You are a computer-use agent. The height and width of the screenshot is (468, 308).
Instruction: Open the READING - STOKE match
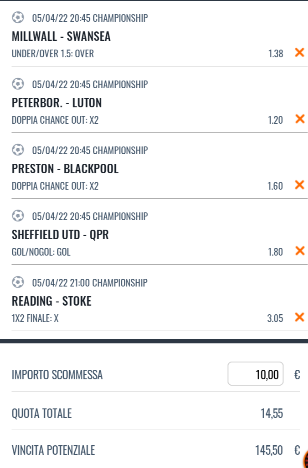51,301
